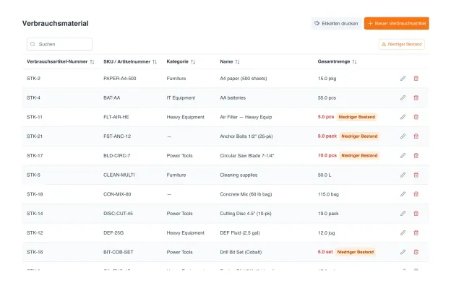Edit the Cleaning supplies item
The image size is (451, 283).
(x=403, y=175)
